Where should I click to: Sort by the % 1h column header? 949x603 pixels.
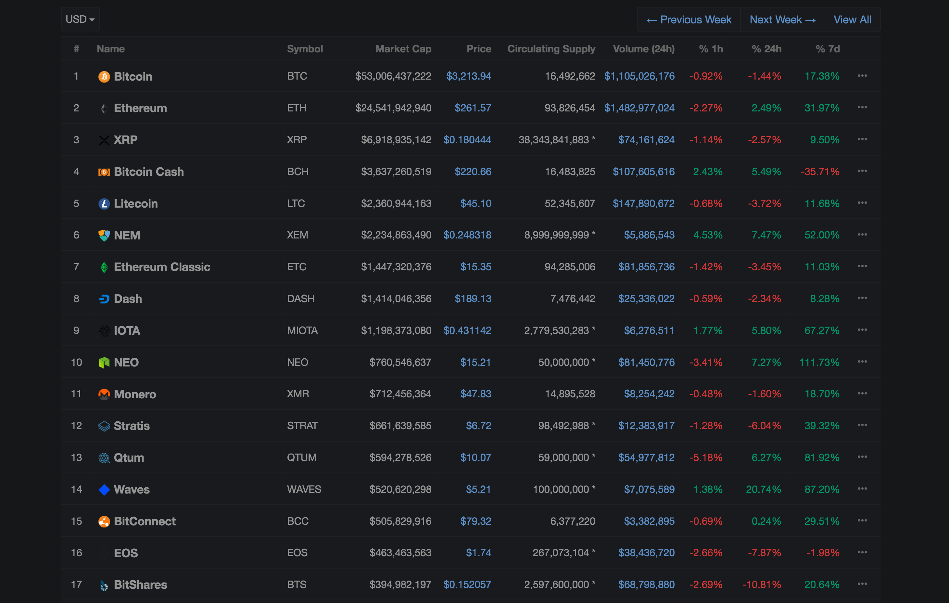(711, 49)
